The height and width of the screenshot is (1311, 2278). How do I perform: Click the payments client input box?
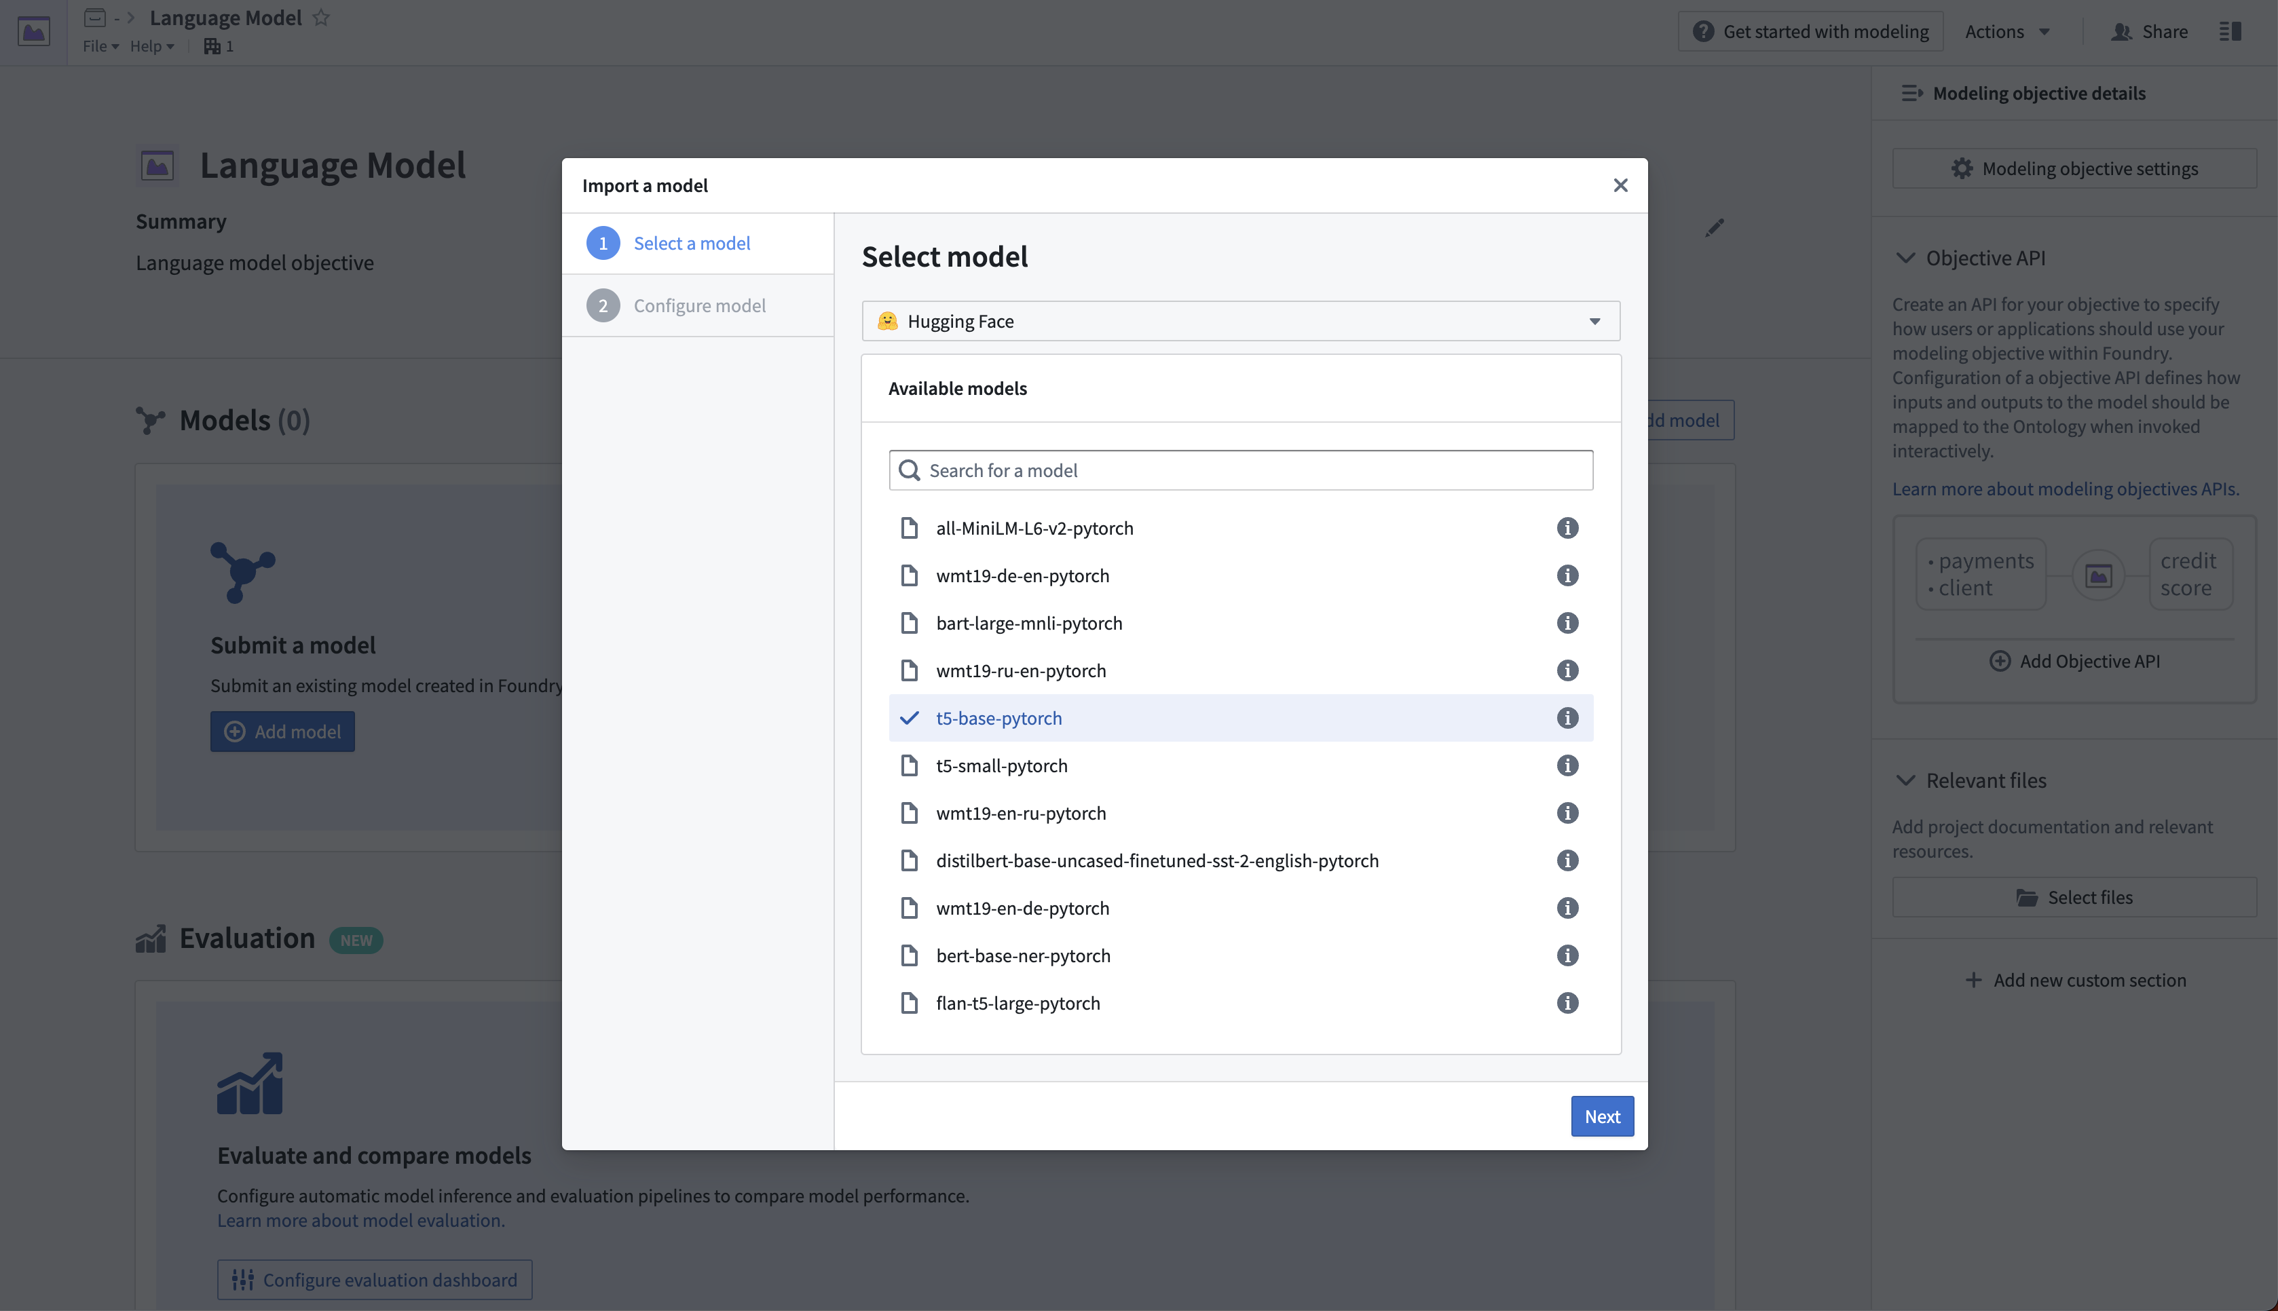1981,575
